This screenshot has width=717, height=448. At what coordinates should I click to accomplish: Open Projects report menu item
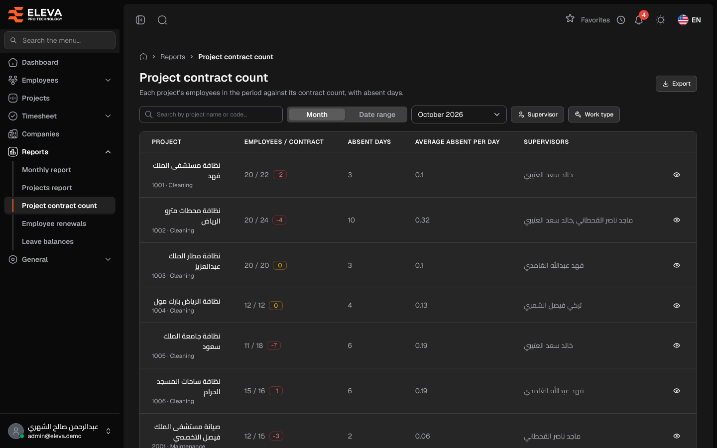47,188
